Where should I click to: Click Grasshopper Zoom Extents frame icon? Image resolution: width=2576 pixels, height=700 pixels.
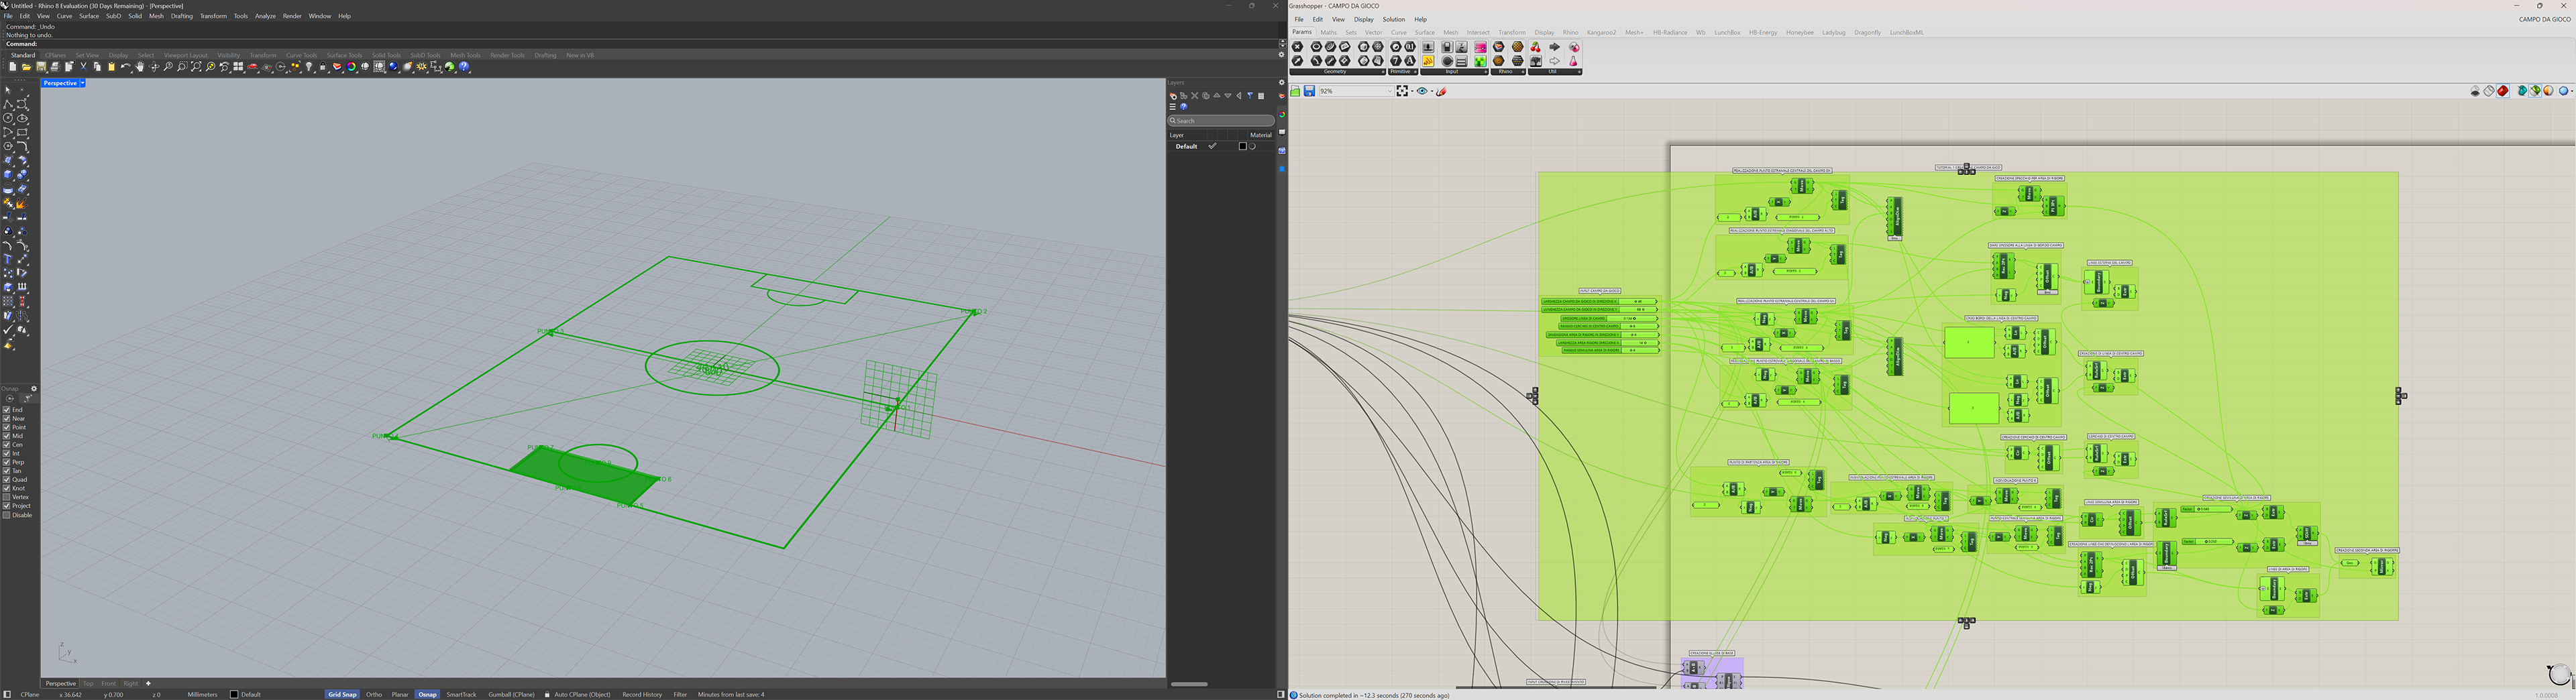click(1402, 91)
